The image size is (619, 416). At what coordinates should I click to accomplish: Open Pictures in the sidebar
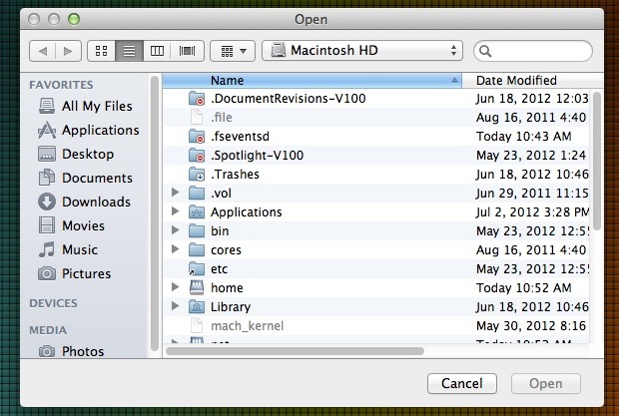coord(74,273)
